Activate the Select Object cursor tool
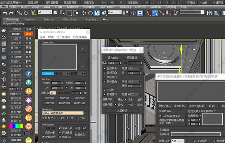The width and height of the screenshot is (225, 143). (x=55, y=13)
